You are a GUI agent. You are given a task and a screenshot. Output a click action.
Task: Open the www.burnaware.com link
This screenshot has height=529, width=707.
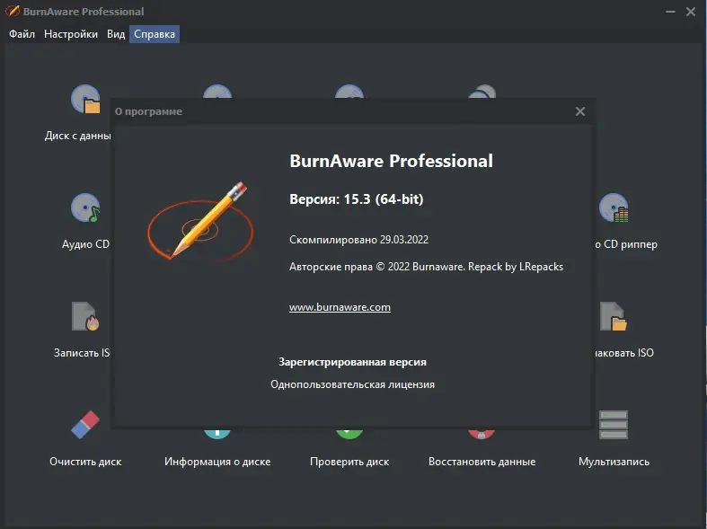[340, 307]
